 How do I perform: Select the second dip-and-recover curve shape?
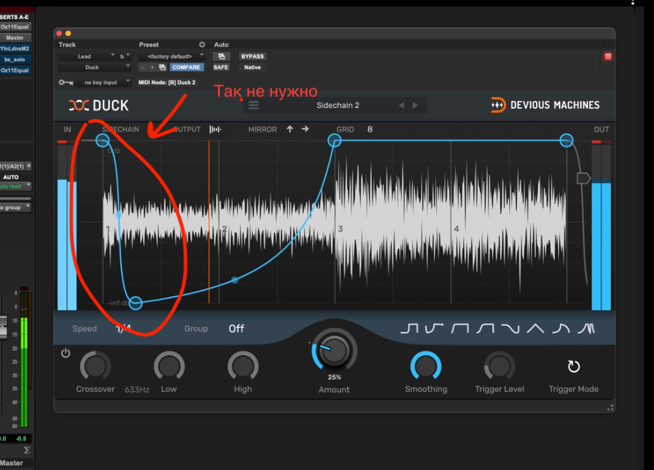click(434, 329)
